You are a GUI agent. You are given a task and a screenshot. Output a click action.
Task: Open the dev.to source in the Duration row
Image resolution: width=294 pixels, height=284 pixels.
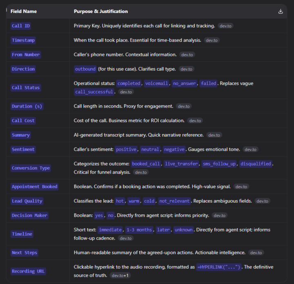pyautogui.click(x=184, y=106)
